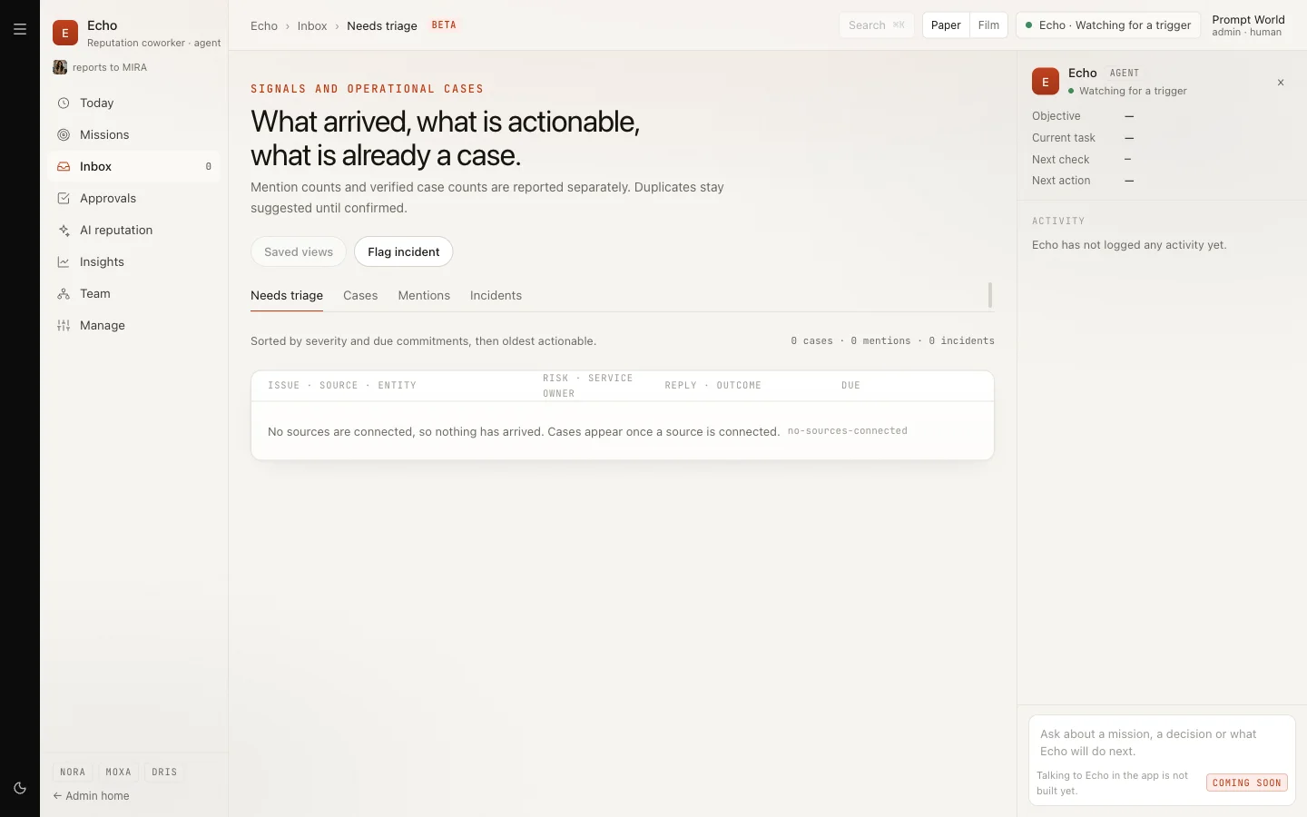Click the COMING SOON badge
1307x817 pixels.
[1247, 783]
